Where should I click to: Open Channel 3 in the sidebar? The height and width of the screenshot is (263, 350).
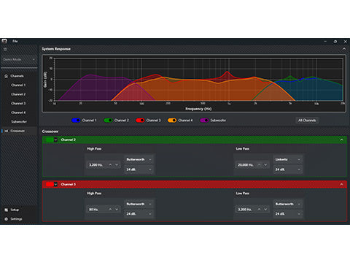pyautogui.click(x=18, y=104)
